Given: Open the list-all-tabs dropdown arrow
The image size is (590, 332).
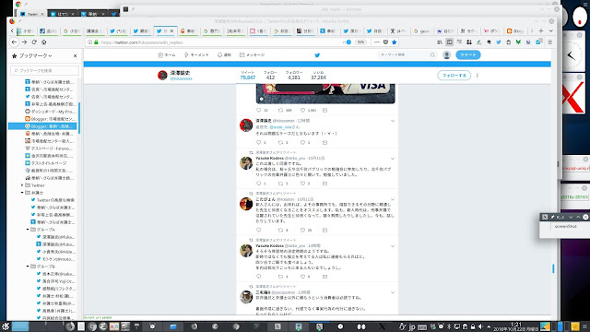Looking at the screenshot, I should pyautogui.click(x=551, y=30).
